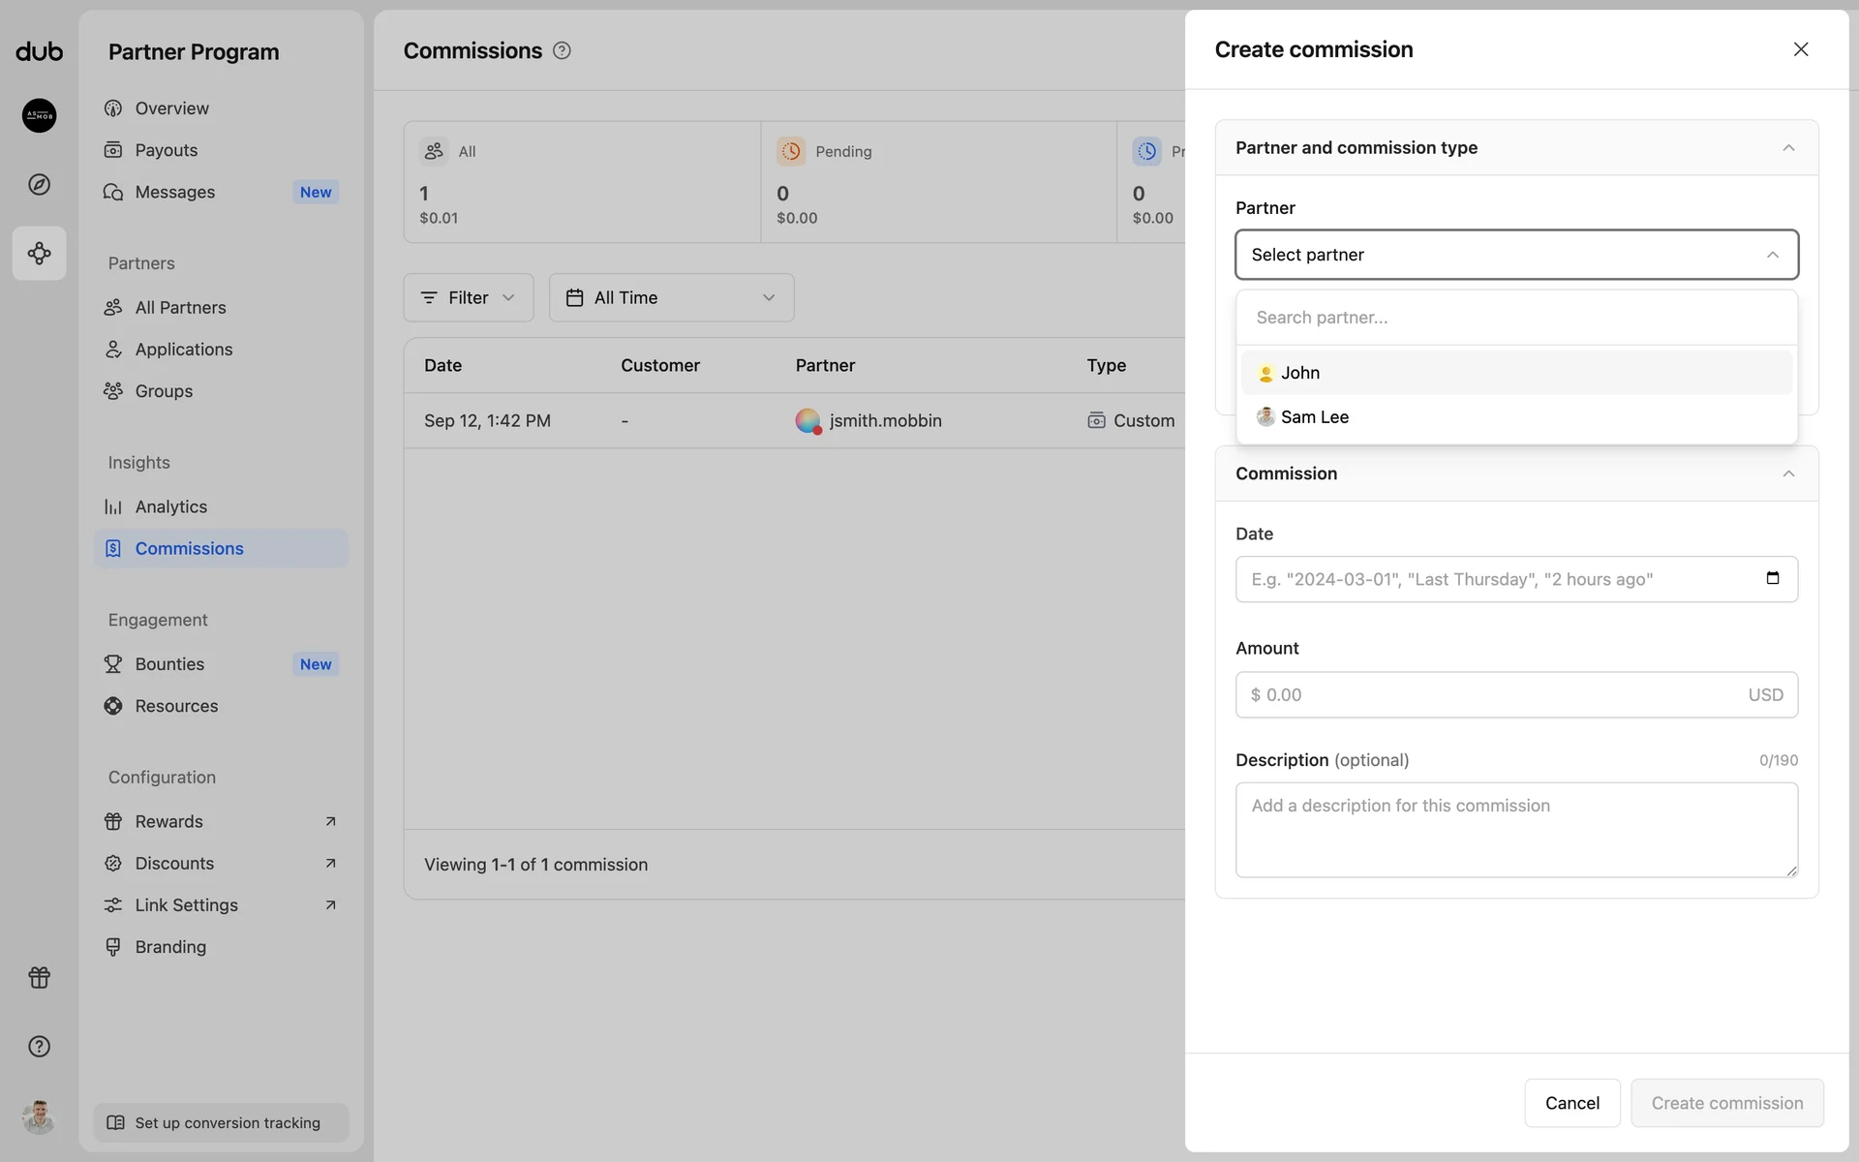The image size is (1859, 1162).
Task: Open the Filter dropdown
Action: (469, 297)
